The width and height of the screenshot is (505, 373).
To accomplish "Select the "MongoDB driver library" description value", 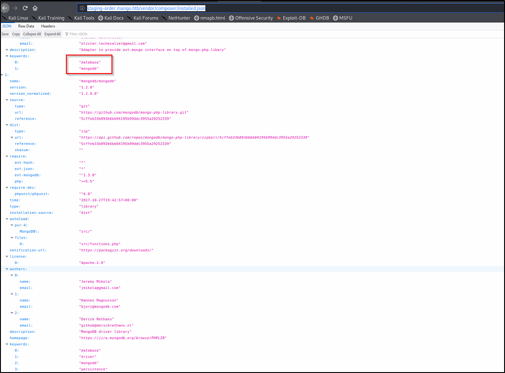I will point(105,332).
